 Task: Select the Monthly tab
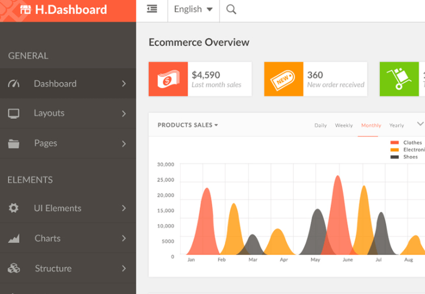371,126
